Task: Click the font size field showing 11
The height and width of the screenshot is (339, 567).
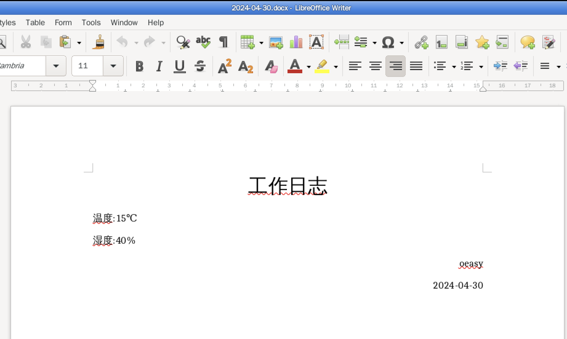Action: click(87, 66)
